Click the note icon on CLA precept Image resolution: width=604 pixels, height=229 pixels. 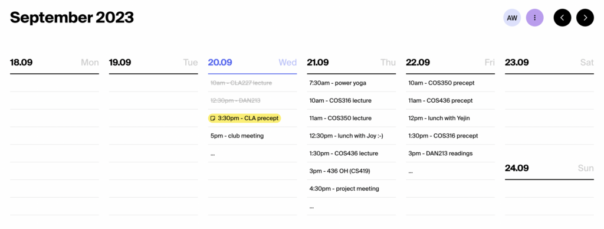click(x=212, y=119)
